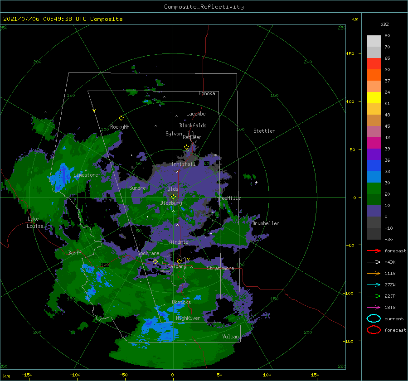The width and height of the screenshot is (408, 381).
Task: Click the Banff label
Action: (x=75, y=253)
